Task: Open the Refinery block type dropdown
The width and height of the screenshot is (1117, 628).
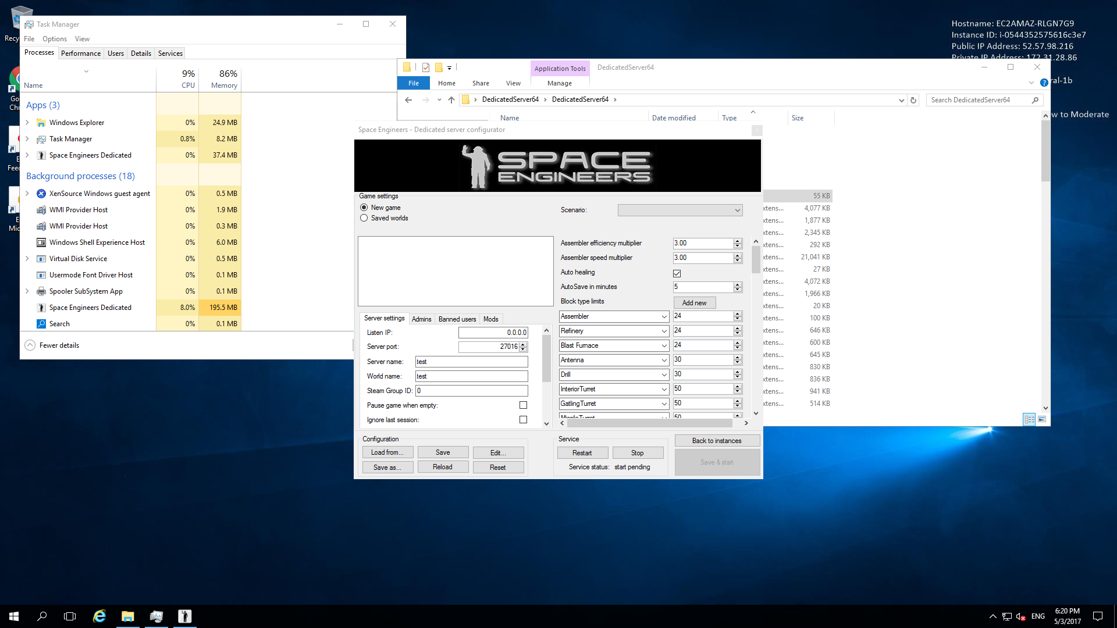Action: (614, 331)
